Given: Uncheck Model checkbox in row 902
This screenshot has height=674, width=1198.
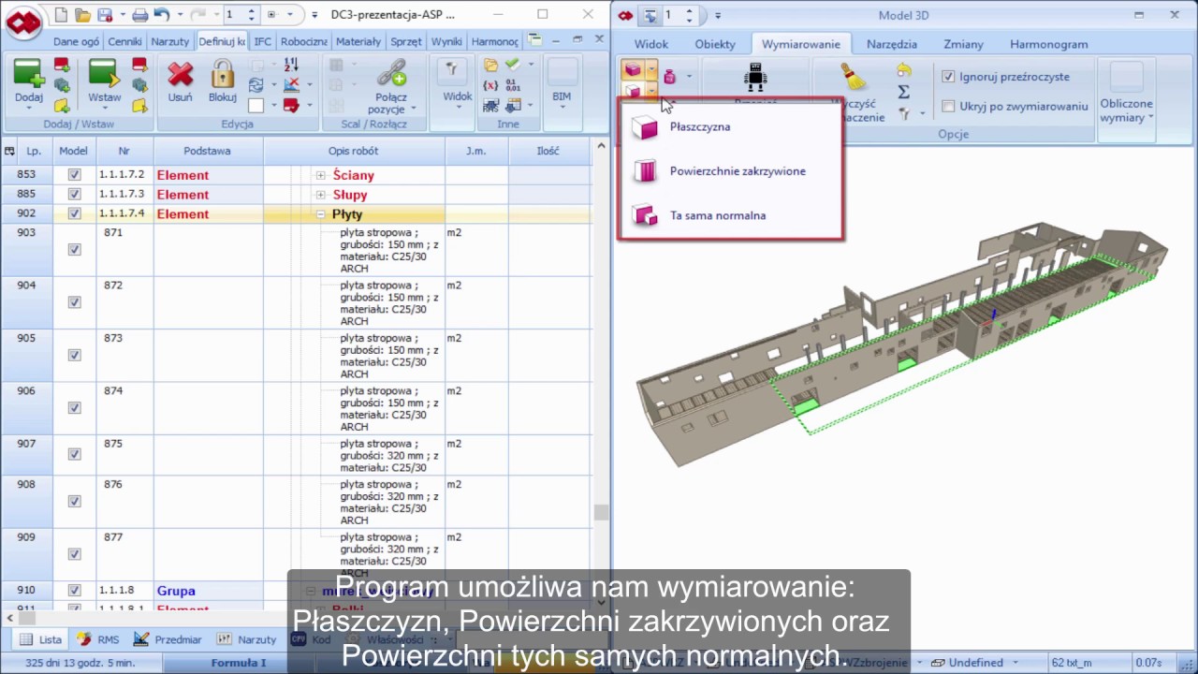Looking at the screenshot, I should tap(74, 214).
